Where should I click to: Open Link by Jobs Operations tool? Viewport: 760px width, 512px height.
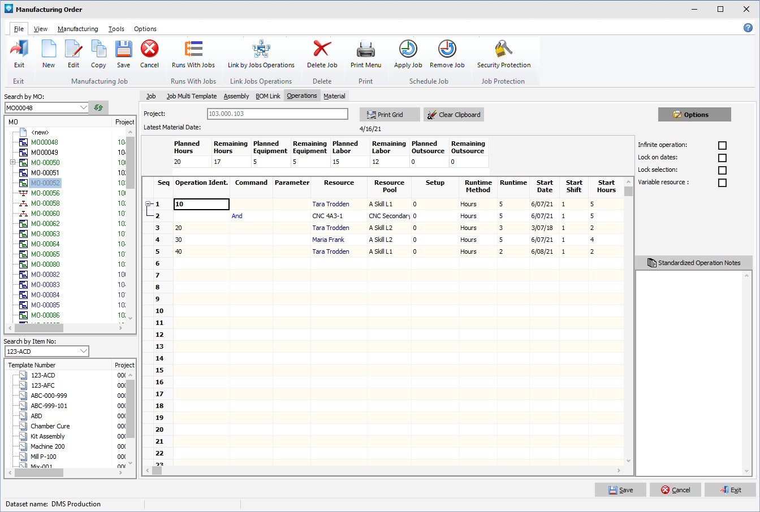coord(261,50)
